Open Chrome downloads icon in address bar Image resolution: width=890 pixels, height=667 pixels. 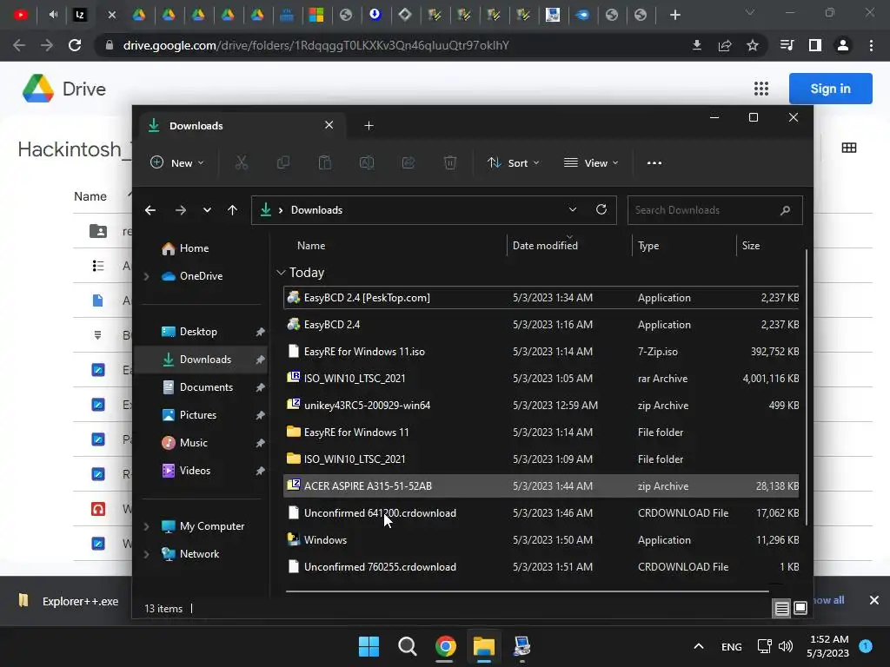(x=697, y=45)
